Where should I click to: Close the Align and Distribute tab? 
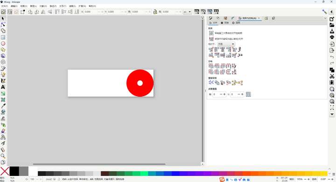259,18
